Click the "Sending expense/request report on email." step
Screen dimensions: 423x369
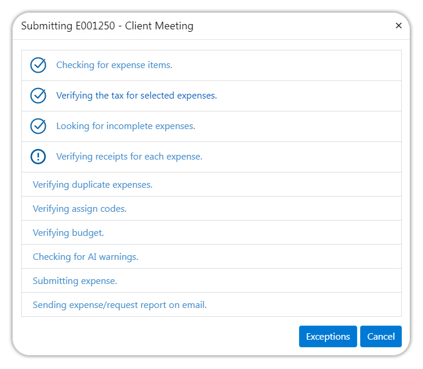[x=120, y=305]
